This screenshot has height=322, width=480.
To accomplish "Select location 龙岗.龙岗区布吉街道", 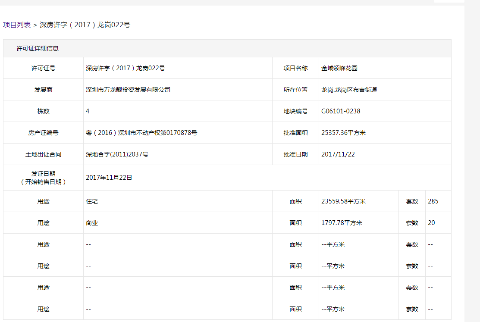I will [349, 90].
